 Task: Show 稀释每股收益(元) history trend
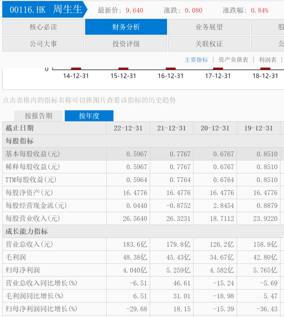coord(32,167)
